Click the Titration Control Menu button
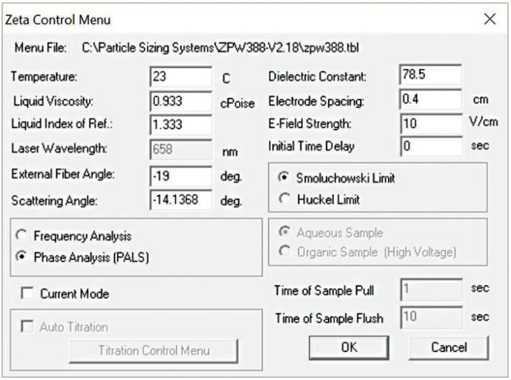This screenshot has height=380, width=511. point(153,350)
